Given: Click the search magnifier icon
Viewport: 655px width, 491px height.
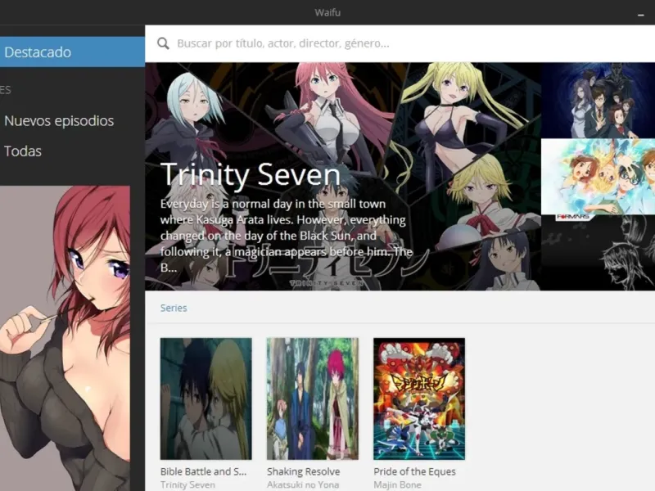Looking at the screenshot, I should [x=163, y=43].
